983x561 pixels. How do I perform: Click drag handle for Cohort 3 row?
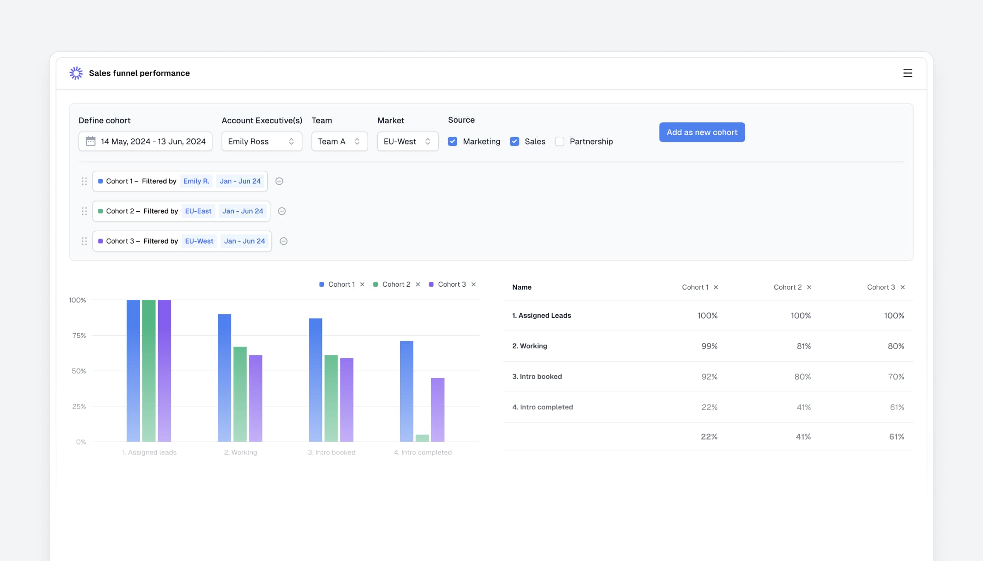point(84,241)
